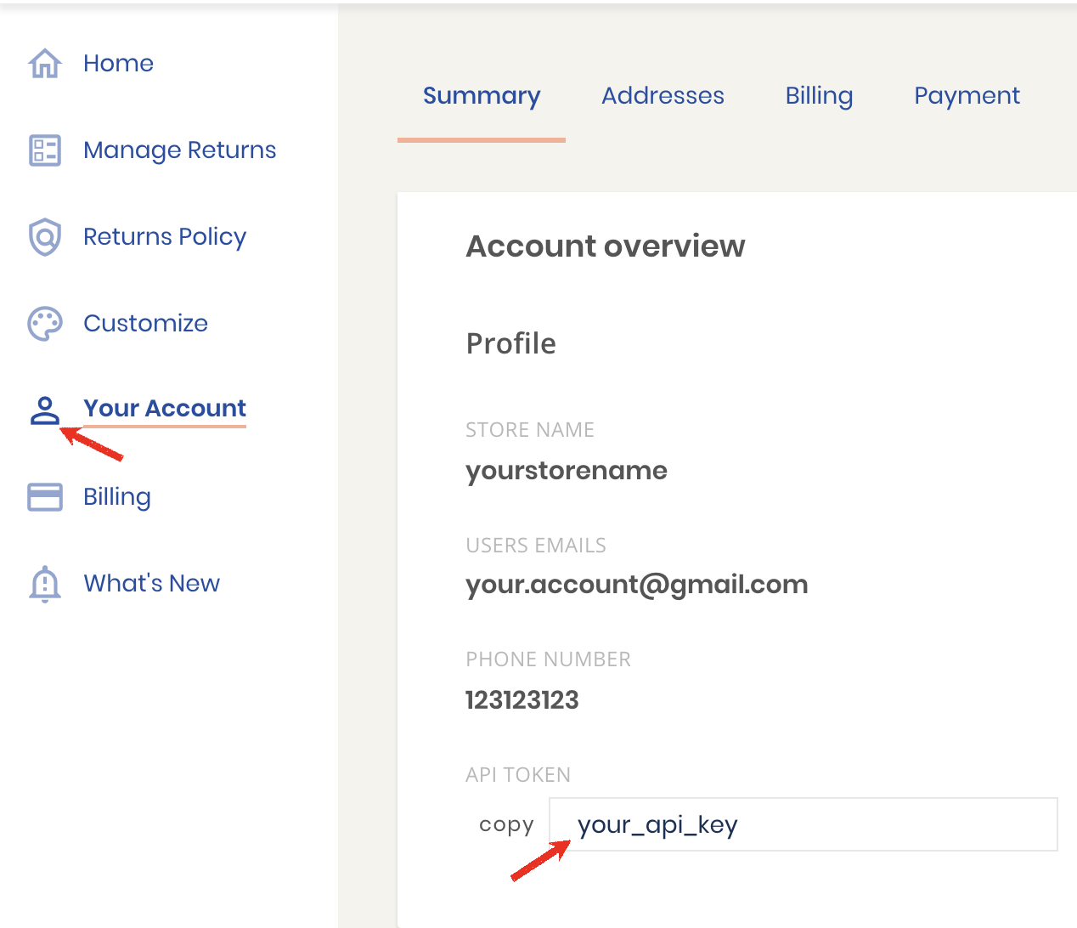The width and height of the screenshot is (1077, 928).
Task: Select the Your Account sidebar label
Action: click(165, 409)
